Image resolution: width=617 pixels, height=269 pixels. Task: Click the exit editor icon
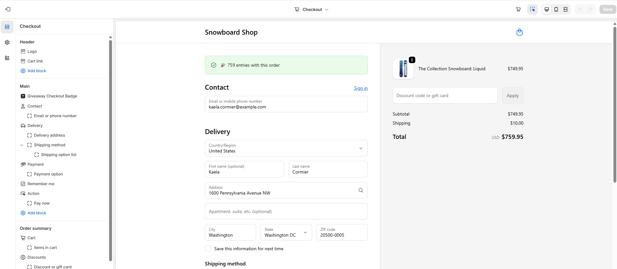[x=8, y=9]
